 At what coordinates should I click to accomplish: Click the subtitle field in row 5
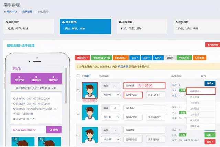tap(133, 95)
